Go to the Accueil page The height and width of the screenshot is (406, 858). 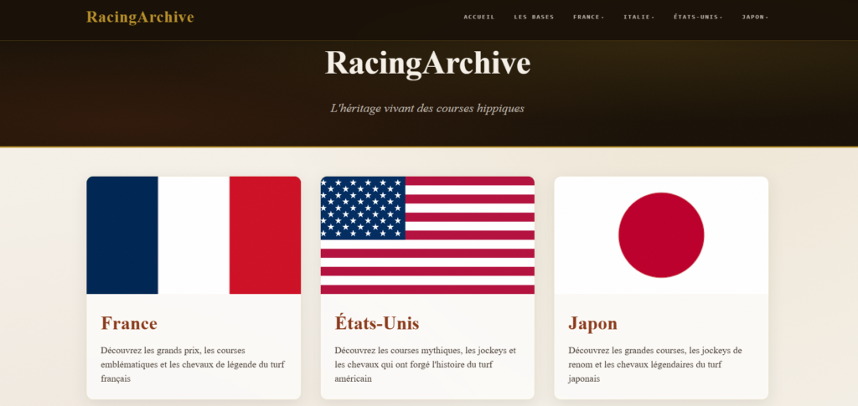[x=478, y=18]
